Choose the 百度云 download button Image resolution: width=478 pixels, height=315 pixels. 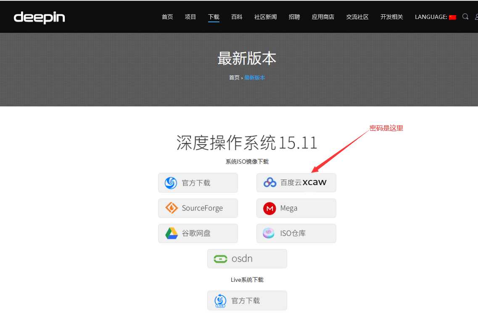[x=296, y=183]
